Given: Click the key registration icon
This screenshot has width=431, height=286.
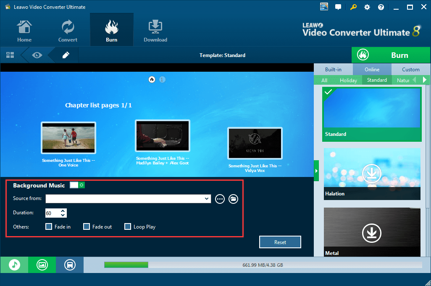Looking at the screenshot, I should tap(353, 7).
